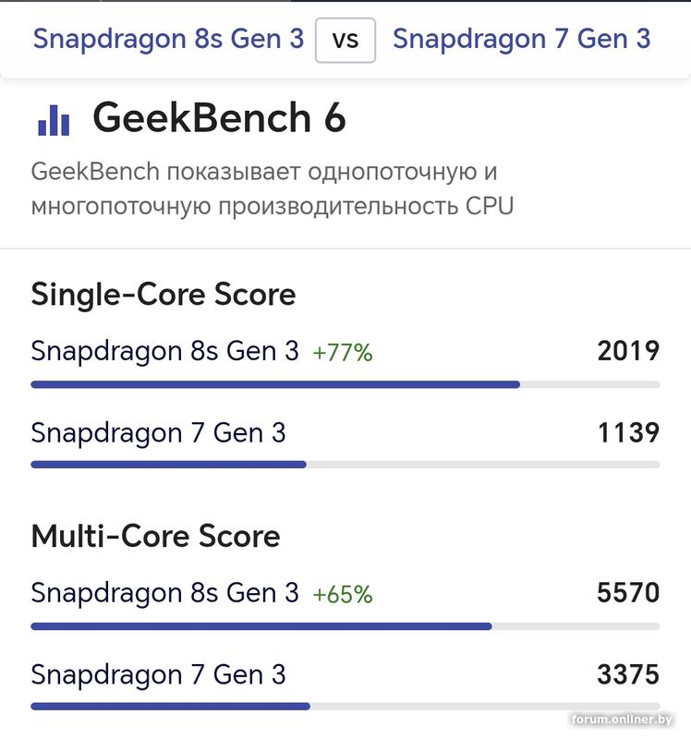Screen dimensions: 691x739
Task: Click the forum.onliner.by watermark
Action: (x=622, y=720)
